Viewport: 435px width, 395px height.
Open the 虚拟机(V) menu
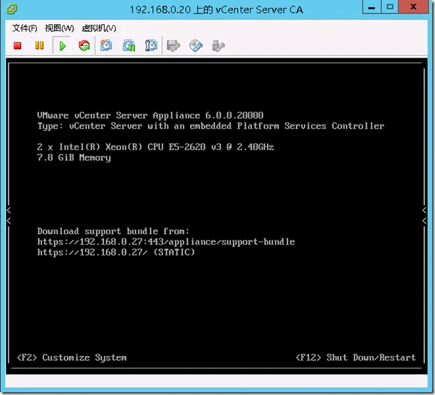click(x=99, y=28)
